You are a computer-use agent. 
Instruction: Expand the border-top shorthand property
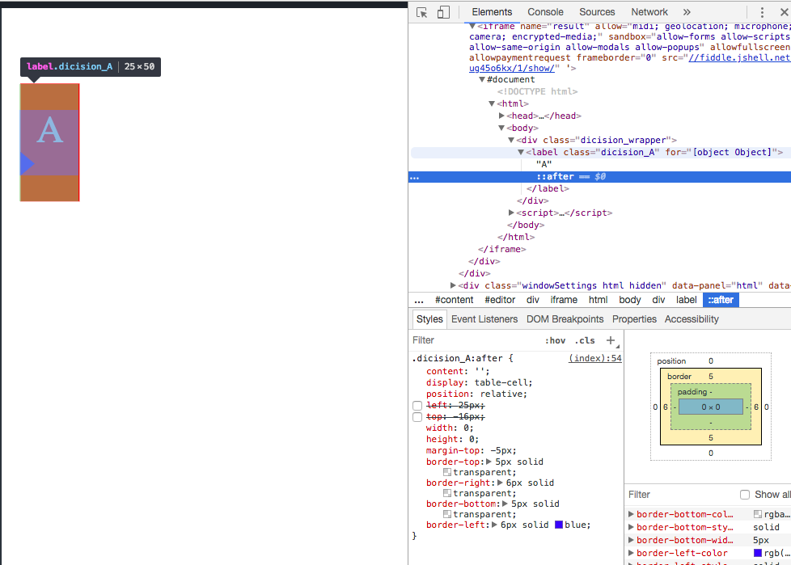click(x=489, y=462)
